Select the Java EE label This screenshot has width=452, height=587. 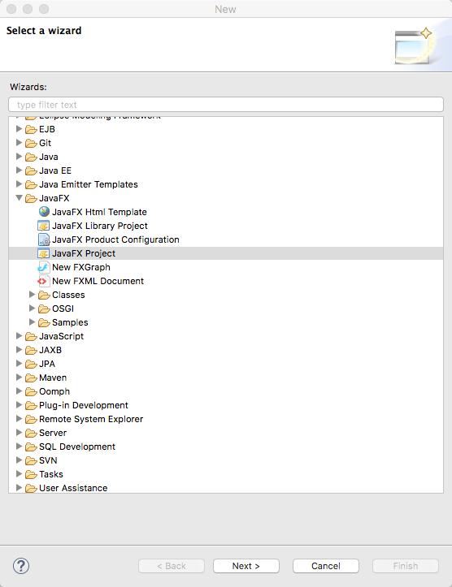[x=55, y=170]
